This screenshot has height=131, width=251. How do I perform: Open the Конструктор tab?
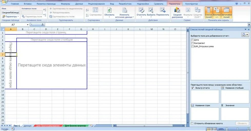[x=191, y=4]
